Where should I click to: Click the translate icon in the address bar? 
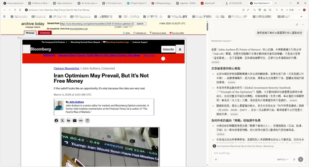click(255, 10)
